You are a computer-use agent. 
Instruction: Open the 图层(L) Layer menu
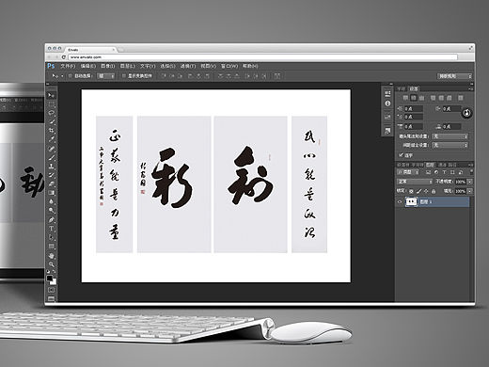[x=128, y=66]
